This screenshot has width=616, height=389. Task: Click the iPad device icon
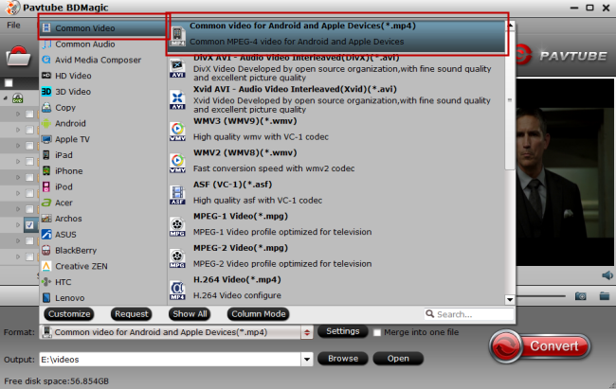46,155
